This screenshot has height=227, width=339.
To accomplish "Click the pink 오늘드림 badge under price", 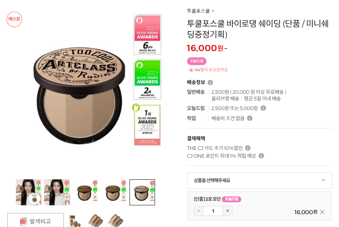I will [x=197, y=61].
